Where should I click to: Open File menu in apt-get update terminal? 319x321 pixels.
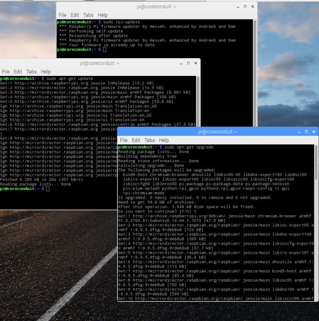[x=6, y=72]
